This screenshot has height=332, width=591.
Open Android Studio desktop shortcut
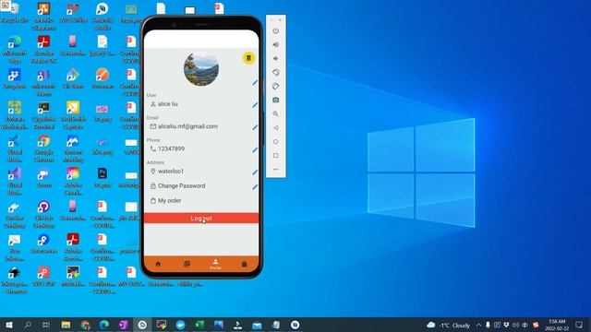point(103,16)
